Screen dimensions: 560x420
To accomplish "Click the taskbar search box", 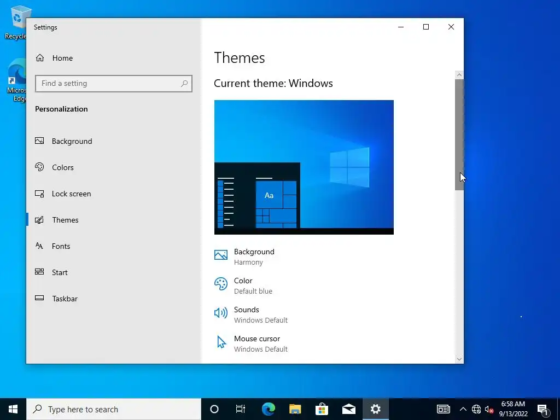I will [x=114, y=409].
